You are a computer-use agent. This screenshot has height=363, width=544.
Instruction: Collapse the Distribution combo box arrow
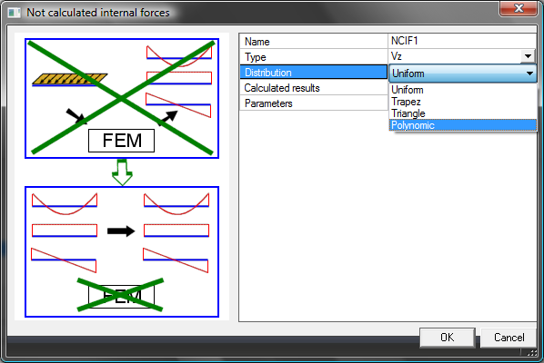[x=529, y=74]
